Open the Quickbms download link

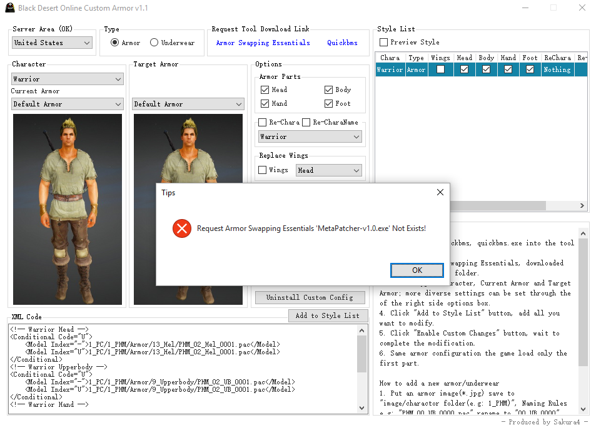tap(343, 43)
